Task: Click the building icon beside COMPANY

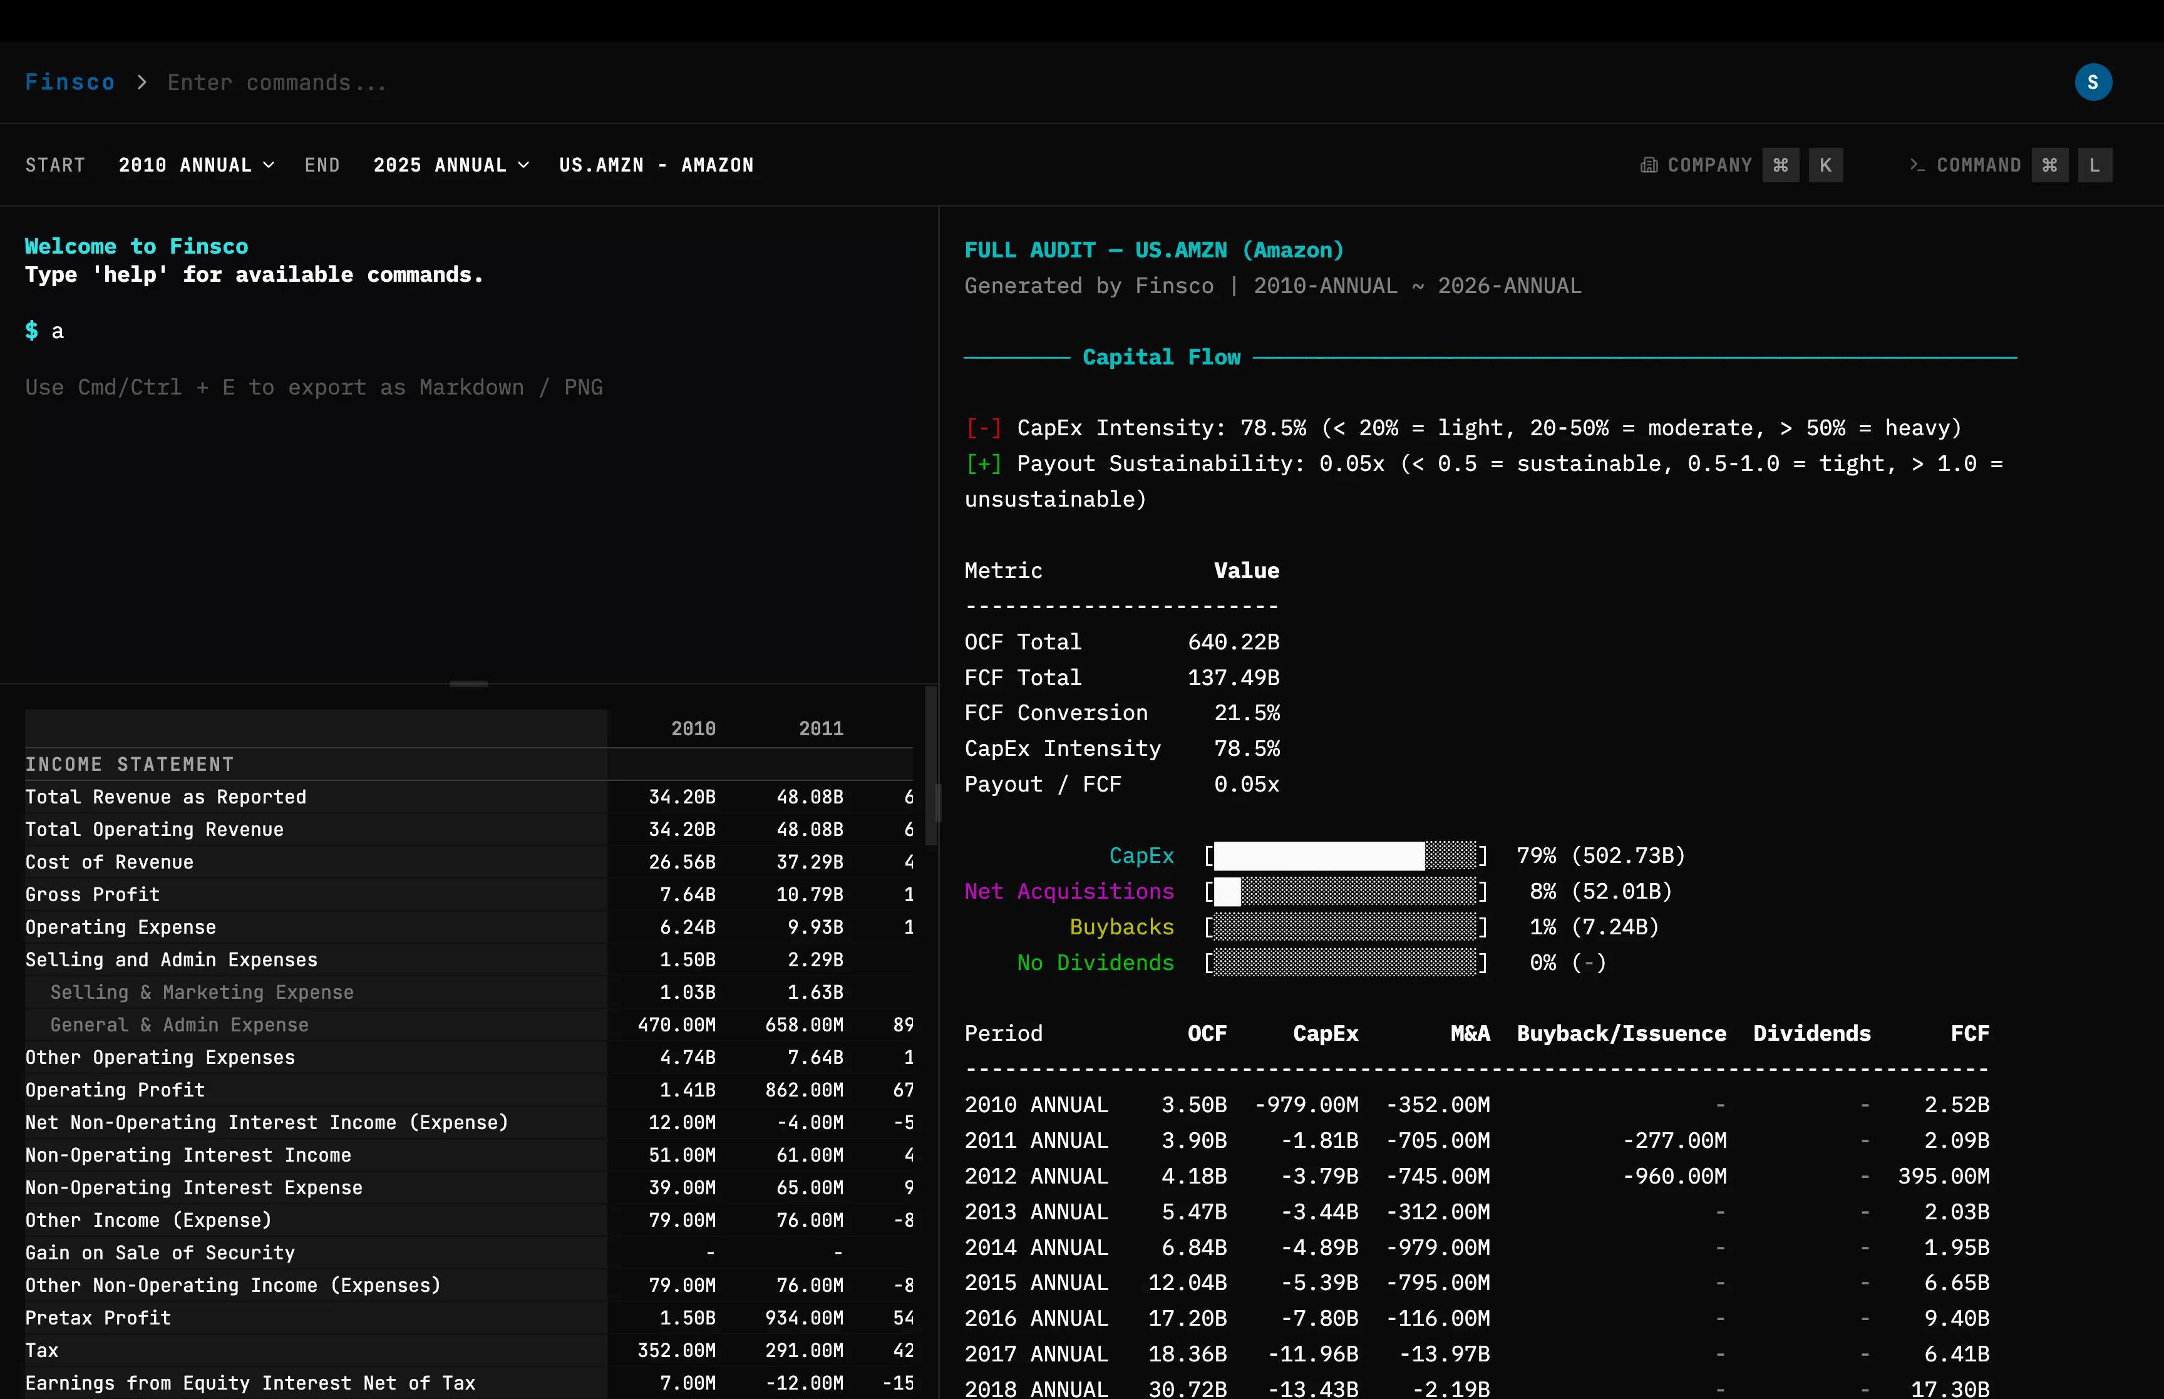Action: [1648, 165]
